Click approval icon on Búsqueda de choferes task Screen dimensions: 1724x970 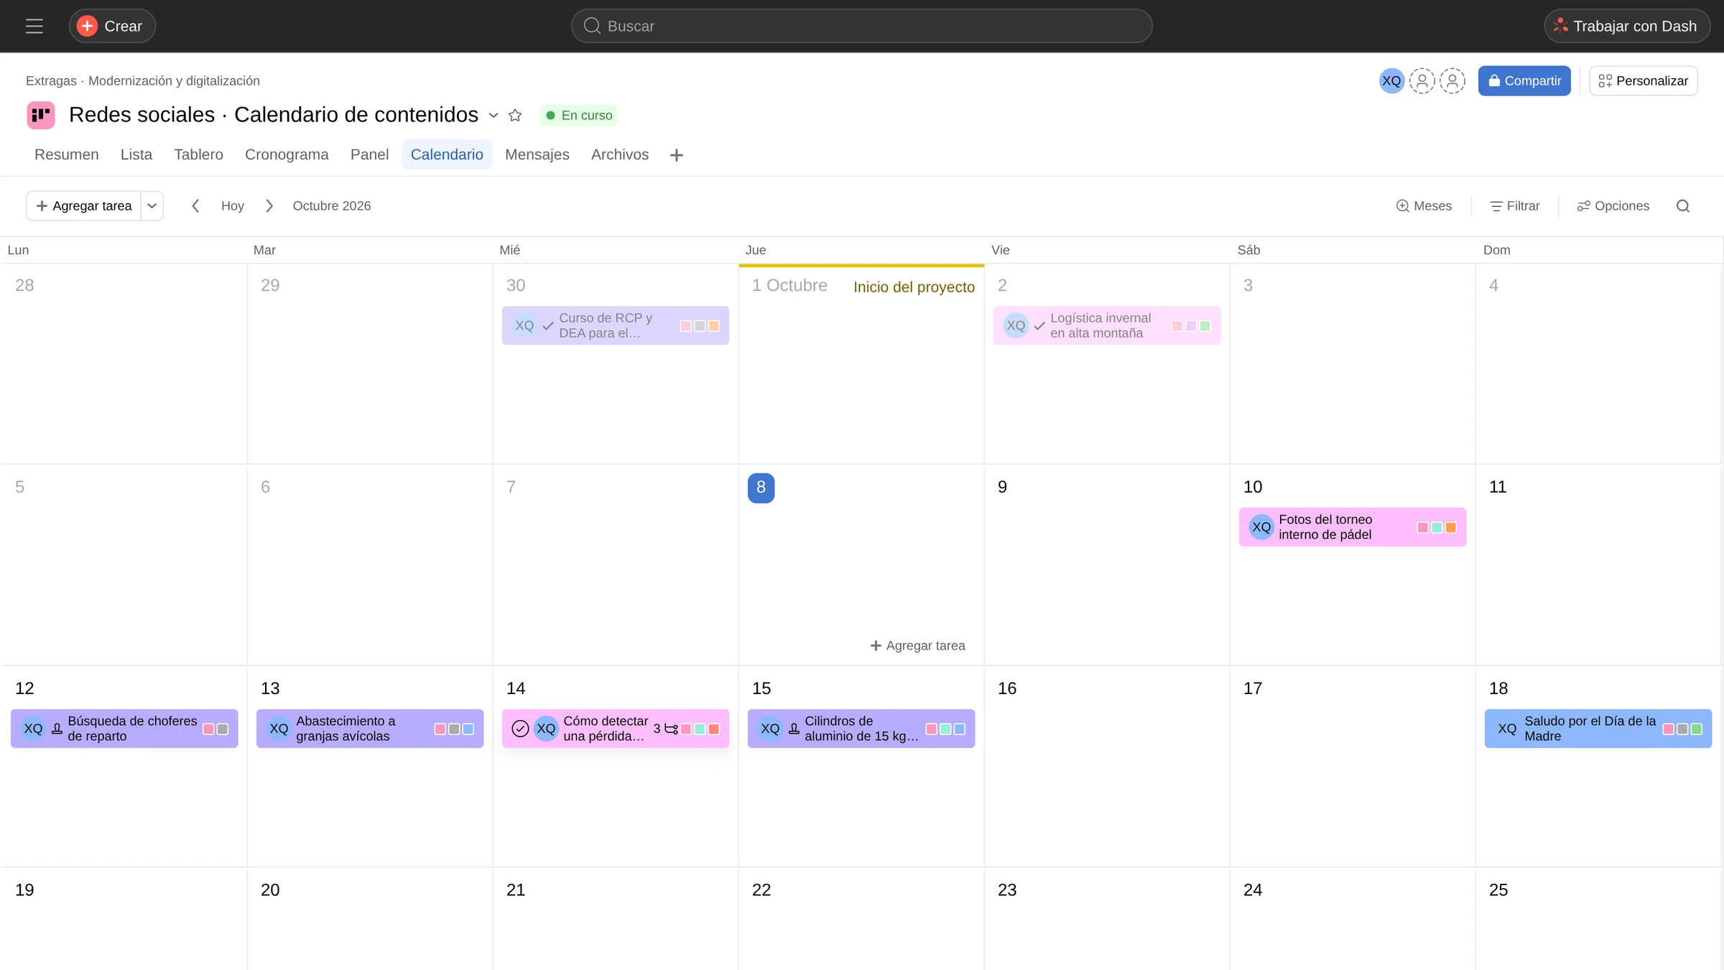(57, 729)
